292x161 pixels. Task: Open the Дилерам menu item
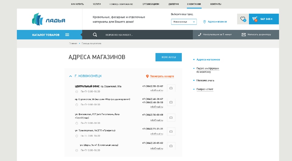pyautogui.click(x=173, y=4)
